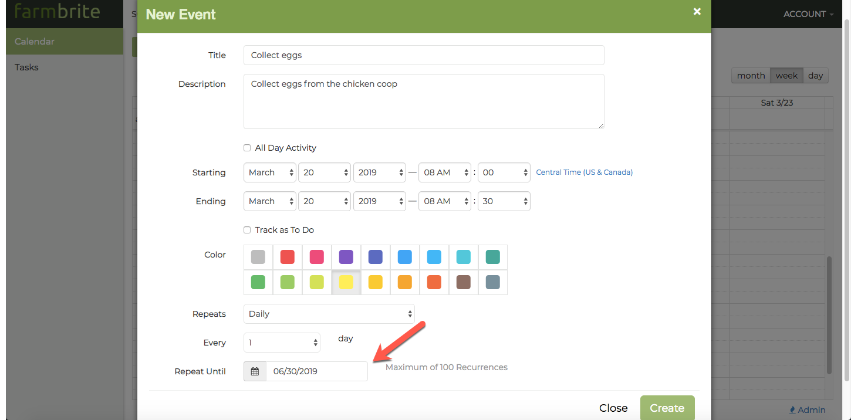Switch to the month calendar view
This screenshot has width=851, height=420.
pos(751,76)
